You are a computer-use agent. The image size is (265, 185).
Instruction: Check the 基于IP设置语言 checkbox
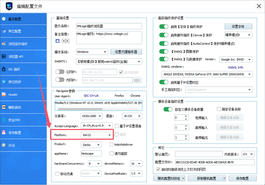(x=117, y=126)
